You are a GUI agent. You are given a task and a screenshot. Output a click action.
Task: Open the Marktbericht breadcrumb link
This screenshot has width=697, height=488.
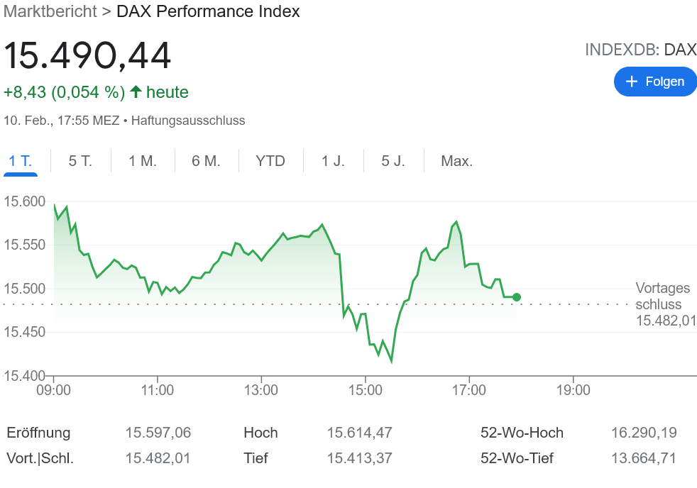50,11
